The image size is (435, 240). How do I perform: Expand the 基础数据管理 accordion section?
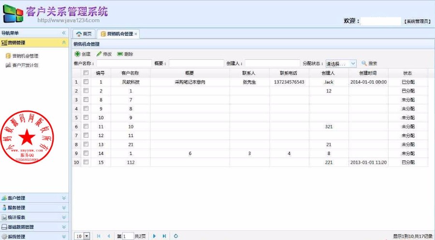click(x=64, y=226)
